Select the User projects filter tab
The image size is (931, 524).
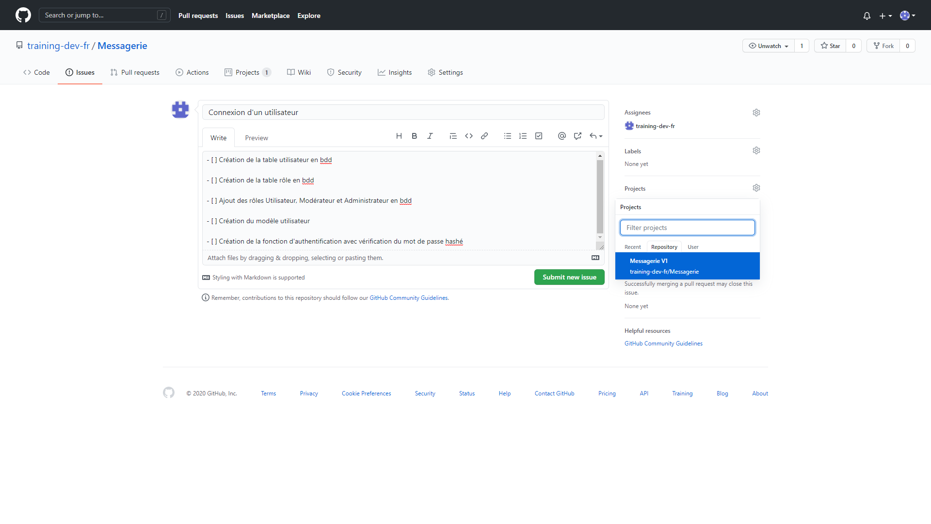693,247
